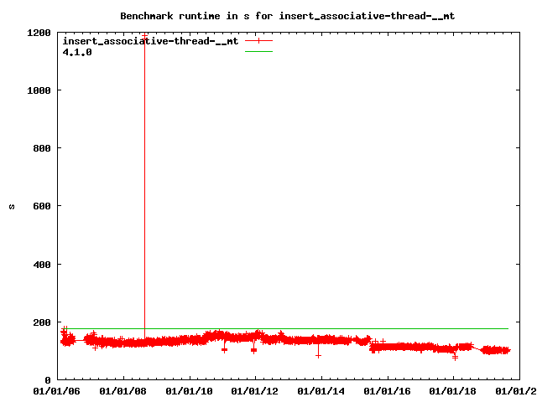Click the 01/01/06 date on x-axis
This screenshot has height=402, width=537.
(x=57, y=390)
